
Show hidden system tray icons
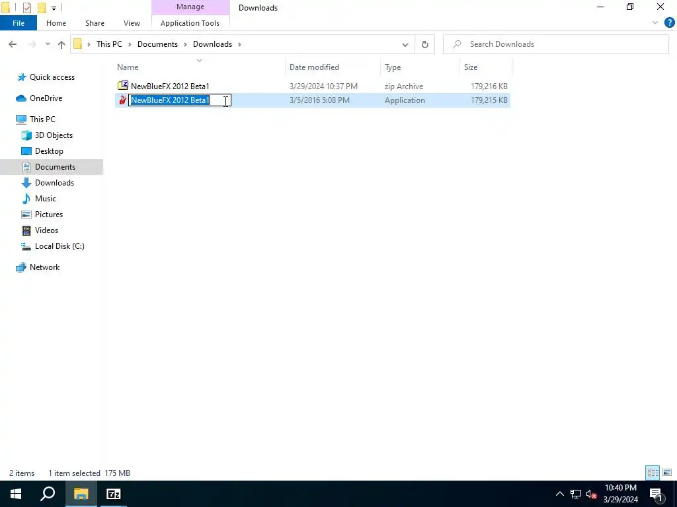(x=559, y=494)
